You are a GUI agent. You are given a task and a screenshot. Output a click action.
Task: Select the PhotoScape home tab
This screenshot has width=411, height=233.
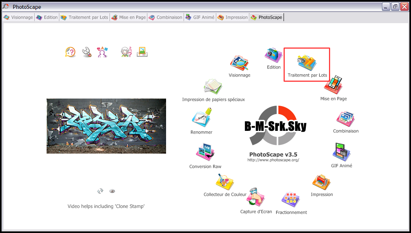(x=266, y=17)
